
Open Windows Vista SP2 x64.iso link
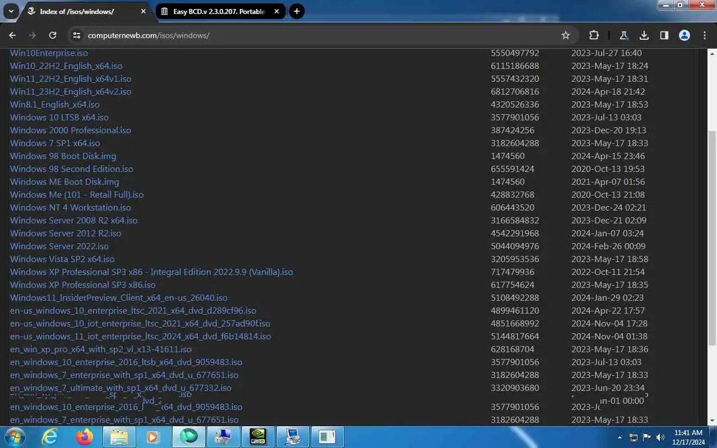62,259
